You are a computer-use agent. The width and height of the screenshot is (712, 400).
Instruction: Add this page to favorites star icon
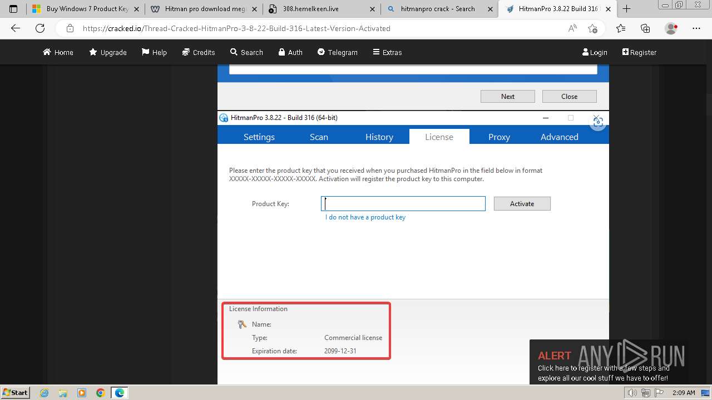(592, 28)
